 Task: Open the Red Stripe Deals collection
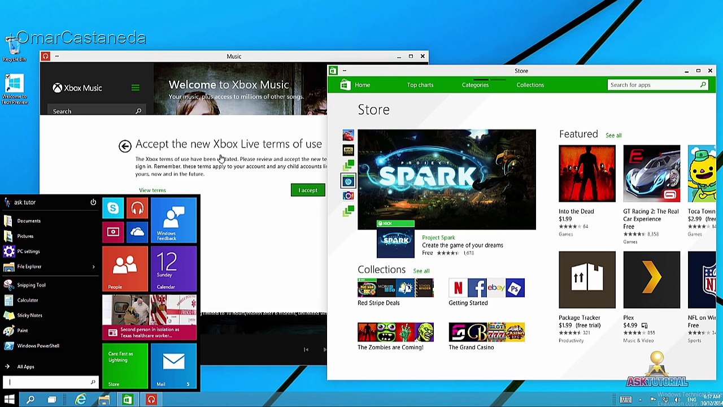tap(395, 288)
